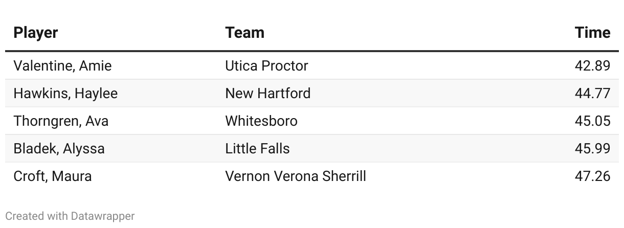Screen dimensions: 624x228
Task: Select the Bladek, Alyssa player cell
Action: (x=59, y=149)
